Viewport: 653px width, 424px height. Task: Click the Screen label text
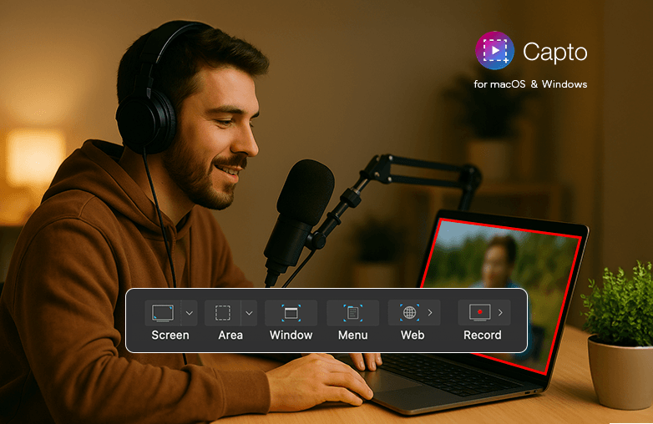(170, 336)
